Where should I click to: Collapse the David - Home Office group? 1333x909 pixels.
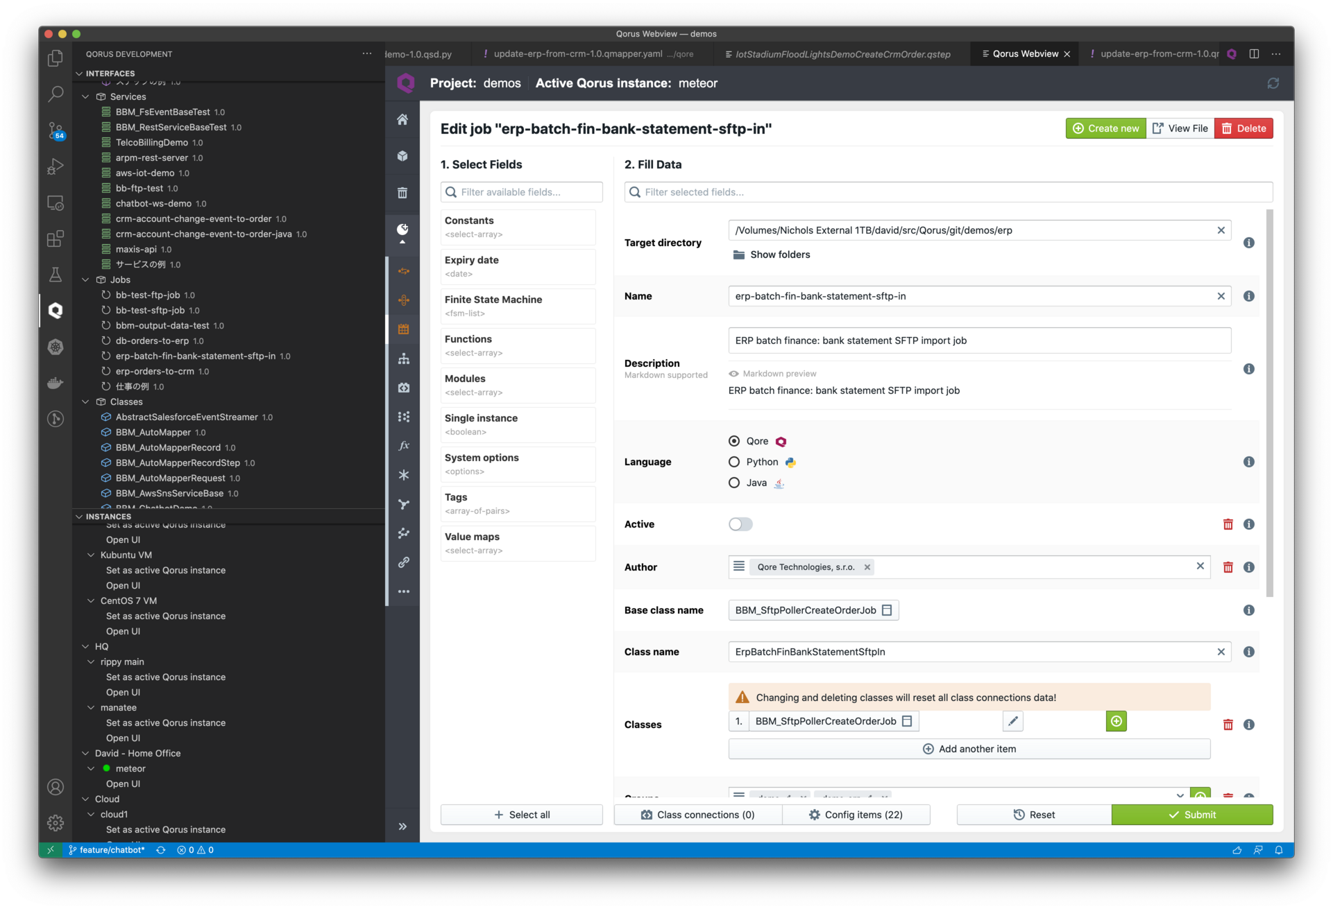tap(86, 754)
